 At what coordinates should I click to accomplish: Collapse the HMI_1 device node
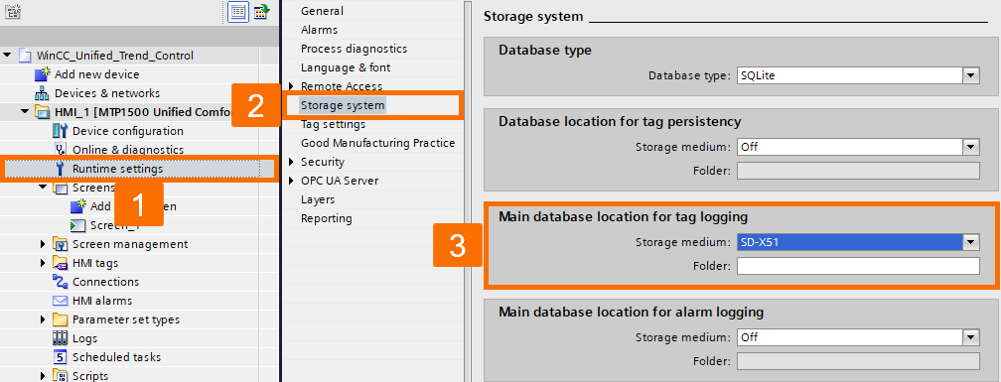pyautogui.click(x=25, y=112)
